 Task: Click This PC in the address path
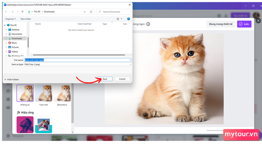[37, 12]
